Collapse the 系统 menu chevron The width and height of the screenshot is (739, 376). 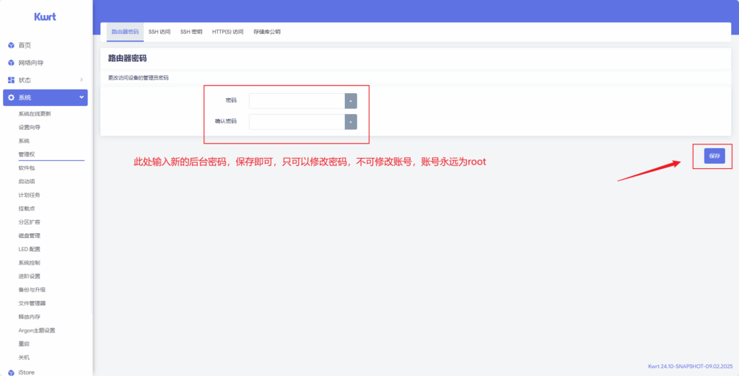tap(82, 97)
